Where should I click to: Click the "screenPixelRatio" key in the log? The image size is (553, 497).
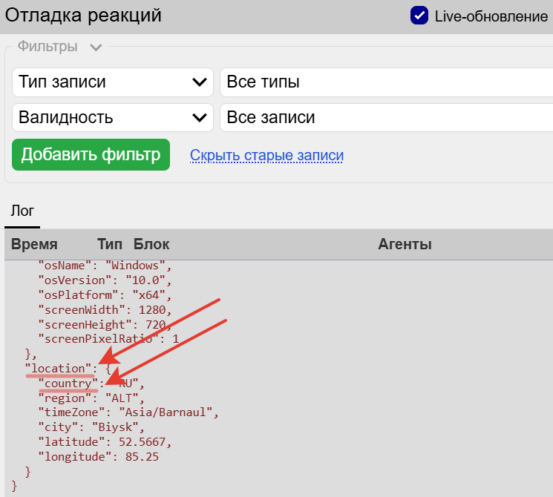pos(99,339)
